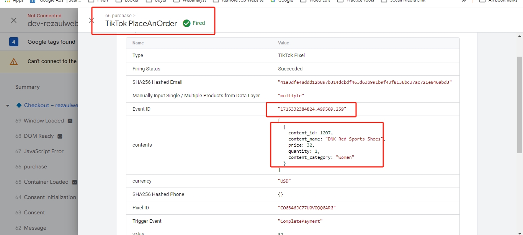Click the "CompletePayment" trigger event value
The width and height of the screenshot is (523, 235).
(x=300, y=221)
